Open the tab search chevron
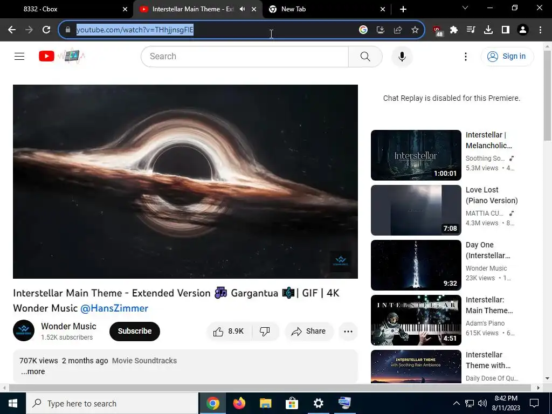Viewport: 552px width, 414px height. click(x=465, y=8)
